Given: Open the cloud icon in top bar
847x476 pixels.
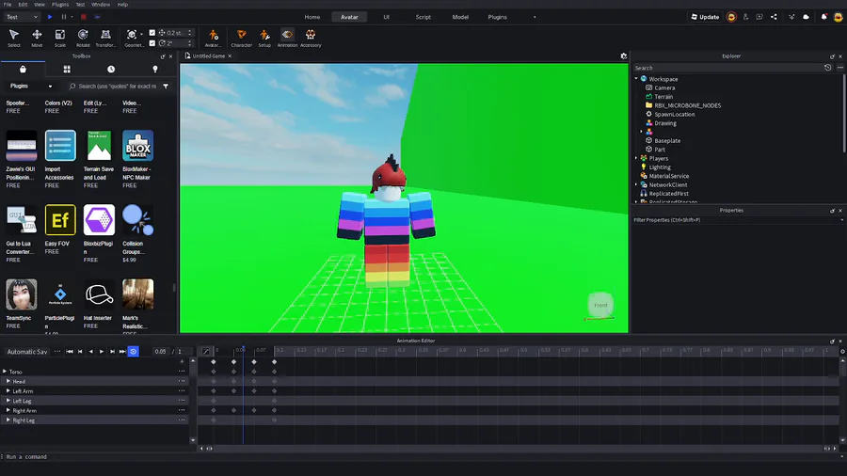Looking at the screenshot, I should pyautogui.click(x=806, y=17).
